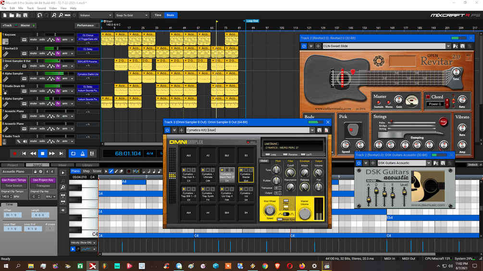Screen dimensions: 483x271
Task: Collapse the sound details with the double-arrow icon
Action: (x=63, y=210)
